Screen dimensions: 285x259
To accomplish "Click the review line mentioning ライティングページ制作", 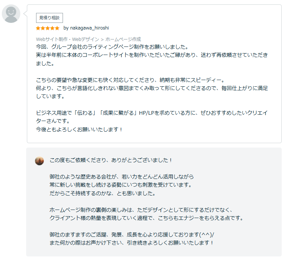I will (112, 47).
